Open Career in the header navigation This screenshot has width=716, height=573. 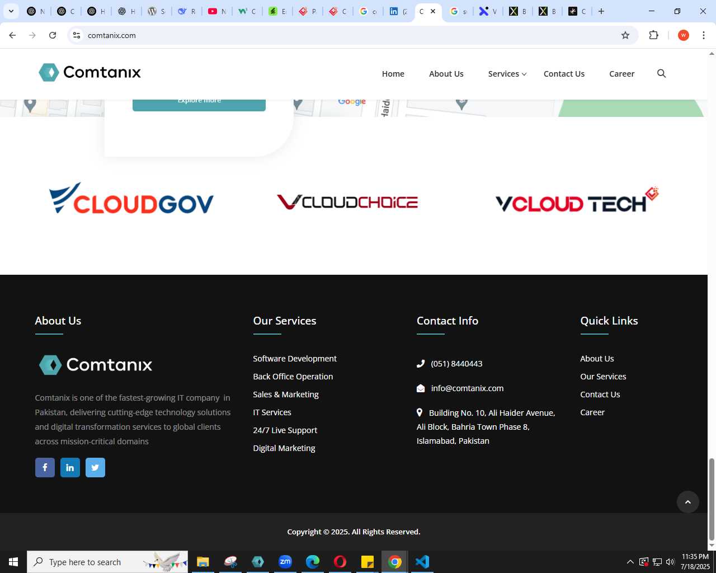(621, 74)
